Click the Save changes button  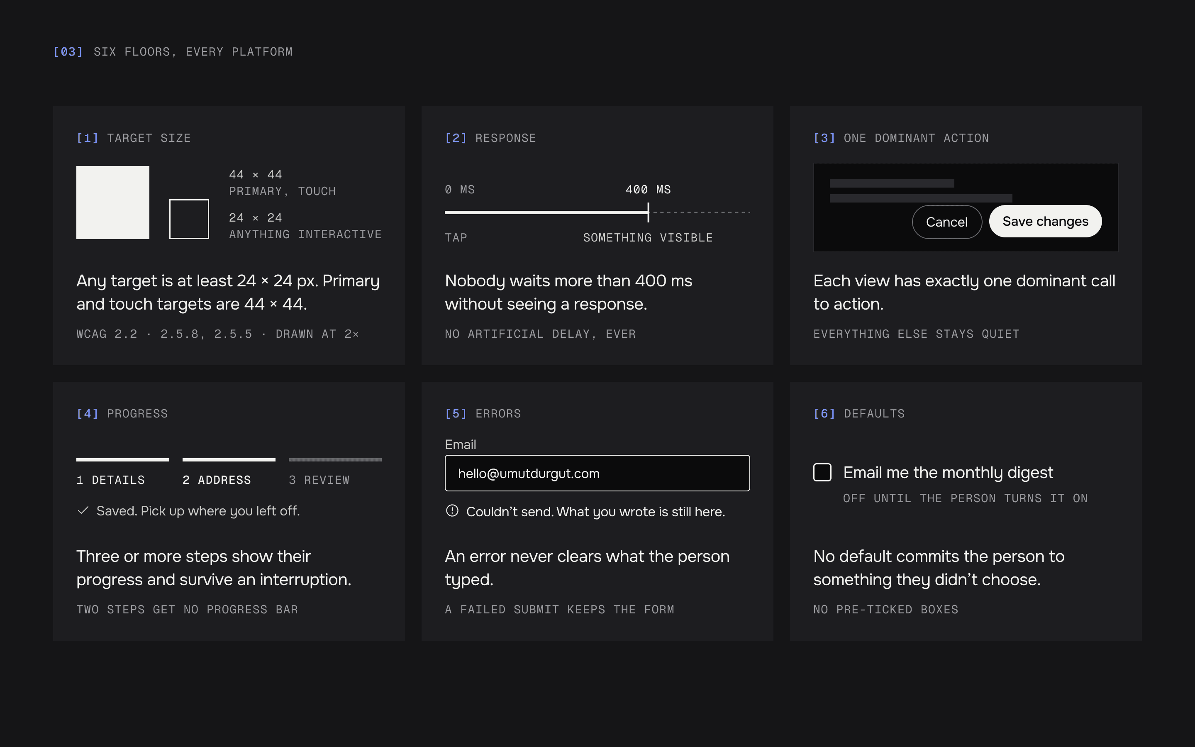click(1045, 221)
